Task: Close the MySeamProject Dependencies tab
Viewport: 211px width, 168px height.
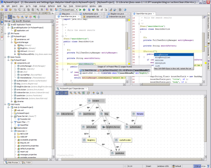Action: [x=86, y=88]
